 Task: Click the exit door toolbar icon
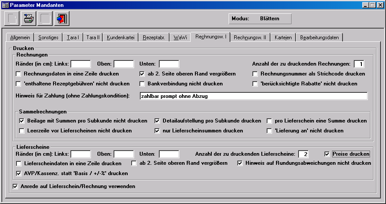[62, 19]
